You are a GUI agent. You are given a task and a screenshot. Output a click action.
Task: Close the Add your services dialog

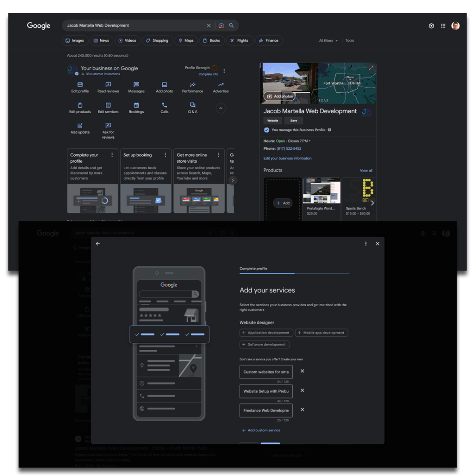pos(378,244)
